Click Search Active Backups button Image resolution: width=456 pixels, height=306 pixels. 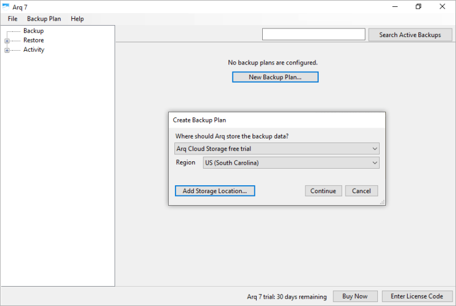[x=410, y=35]
